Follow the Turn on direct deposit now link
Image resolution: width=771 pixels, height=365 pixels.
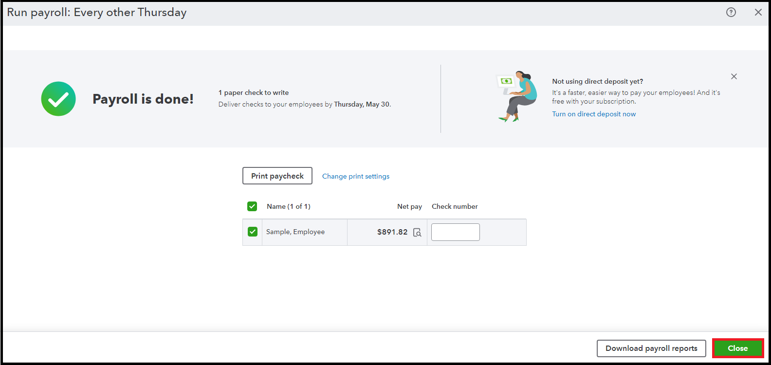(594, 114)
